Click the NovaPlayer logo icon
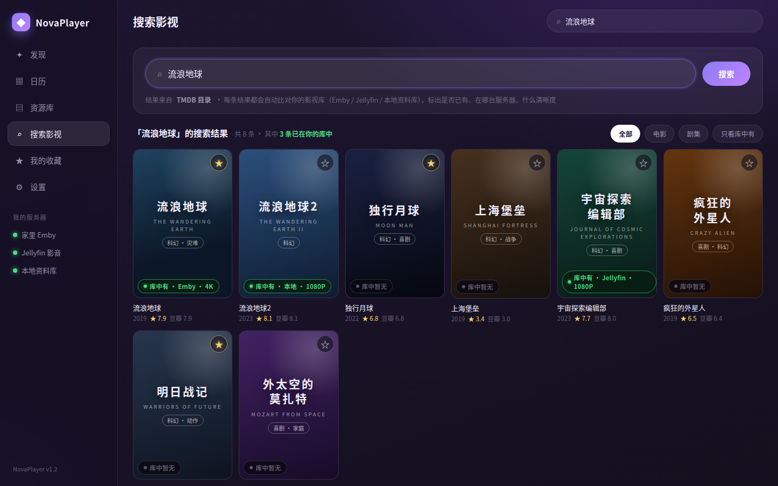 pos(21,22)
